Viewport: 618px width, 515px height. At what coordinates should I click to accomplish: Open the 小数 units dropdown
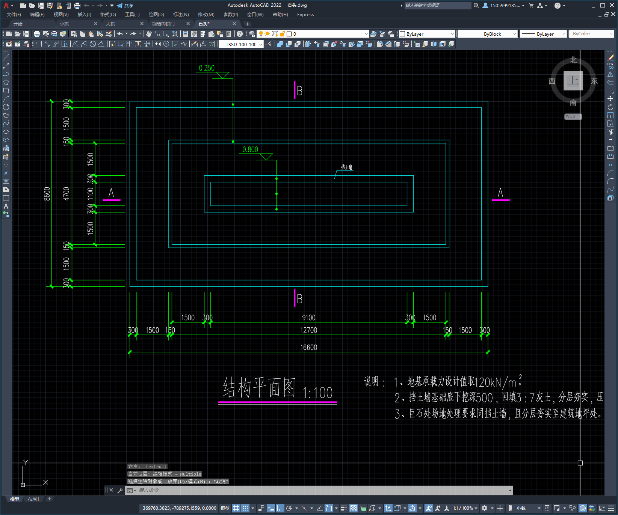click(529, 508)
